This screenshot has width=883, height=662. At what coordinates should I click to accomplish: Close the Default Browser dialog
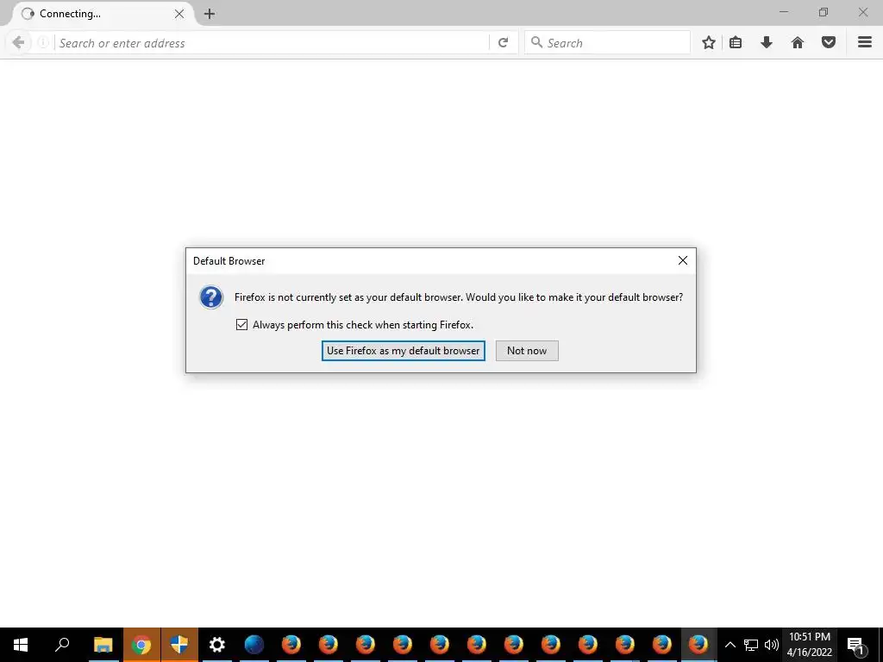(x=683, y=260)
